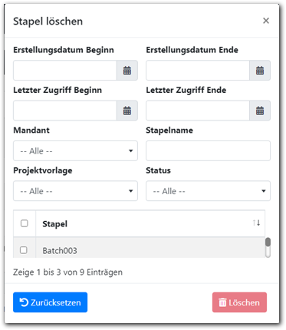Focus the Stapelname text field
The image size is (286, 330).
click(208, 151)
